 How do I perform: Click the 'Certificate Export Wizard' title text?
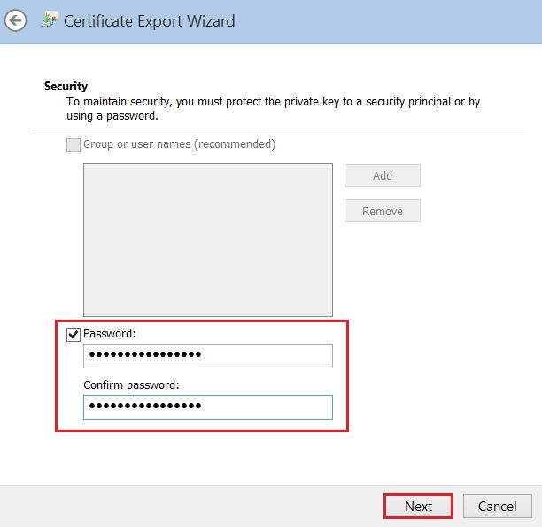click(x=150, y=20)
